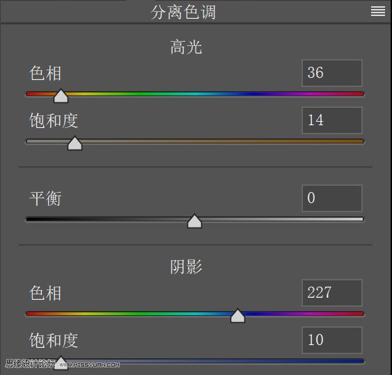
Task: Open the 分离色调 panel menu icon
Action: tap(378, 11)
